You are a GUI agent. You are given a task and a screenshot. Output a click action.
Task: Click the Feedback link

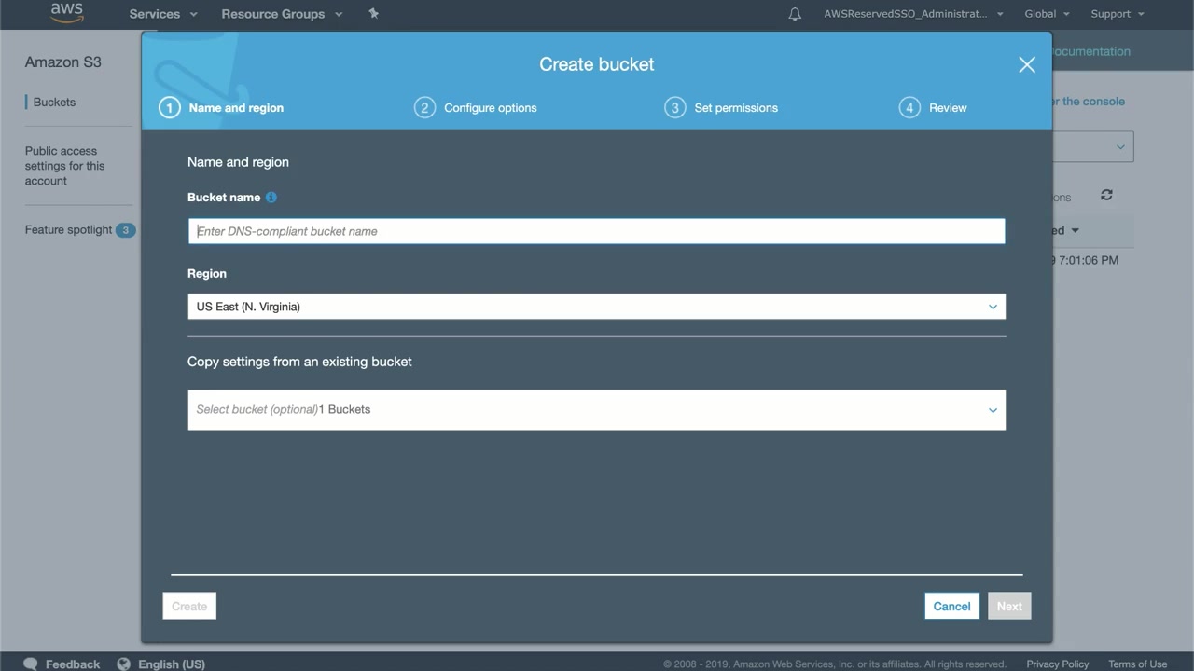(x=73, y=664)
